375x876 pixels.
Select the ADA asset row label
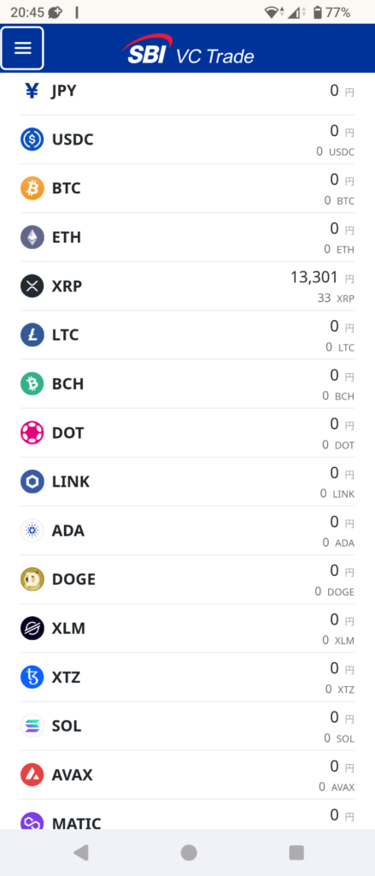click(x=68, y=530)
